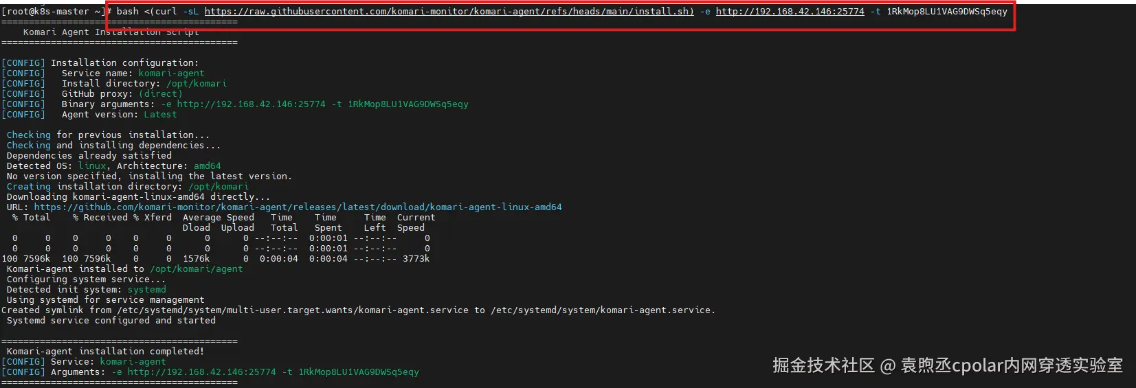The width and height of the screenshot is (1136, 388).
Task: Click the 'Checking and installing dependencies...' line
Action: pyautogui.click(x=113, y=146)
